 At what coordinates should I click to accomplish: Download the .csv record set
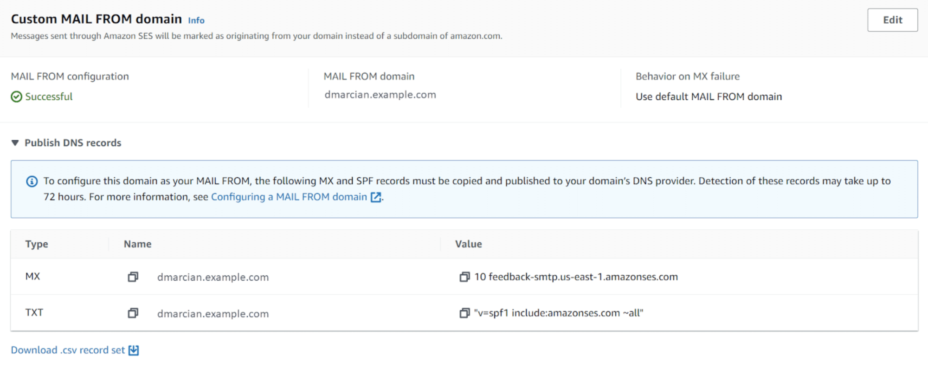(68, 350)
